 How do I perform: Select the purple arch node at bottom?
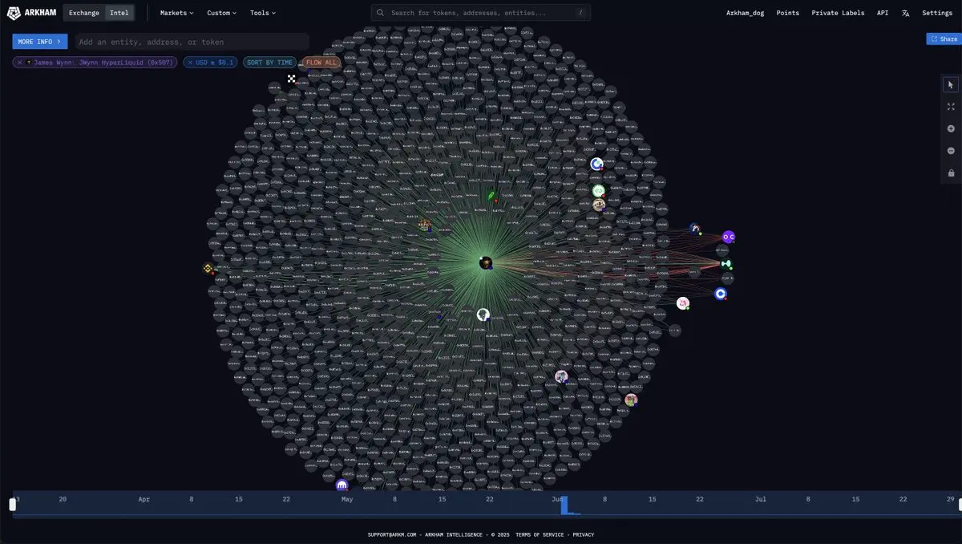coord(342,485)
